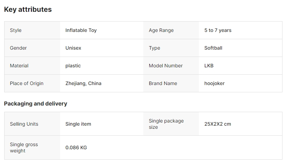Click the Zhejiang, China value

point(83,83)
